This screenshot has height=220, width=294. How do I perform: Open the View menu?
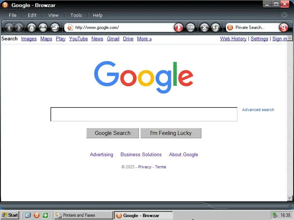53,15
